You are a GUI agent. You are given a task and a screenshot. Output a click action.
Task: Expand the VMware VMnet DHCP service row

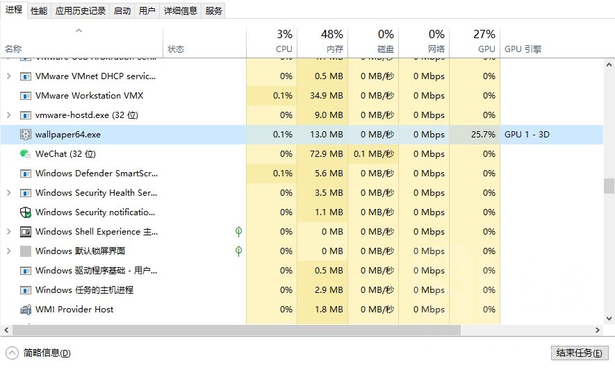(x=8, y=76)
